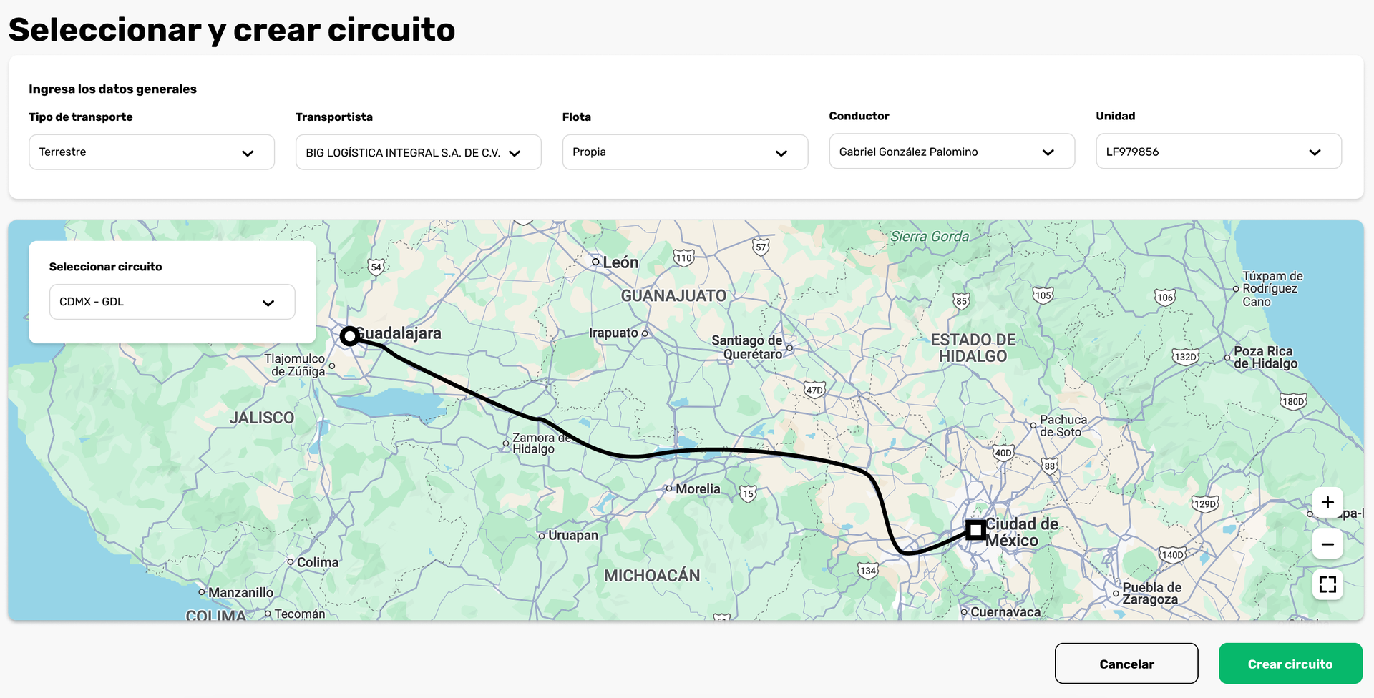
Task: Click highway 88 shield on map
Action: [1049, 466]
